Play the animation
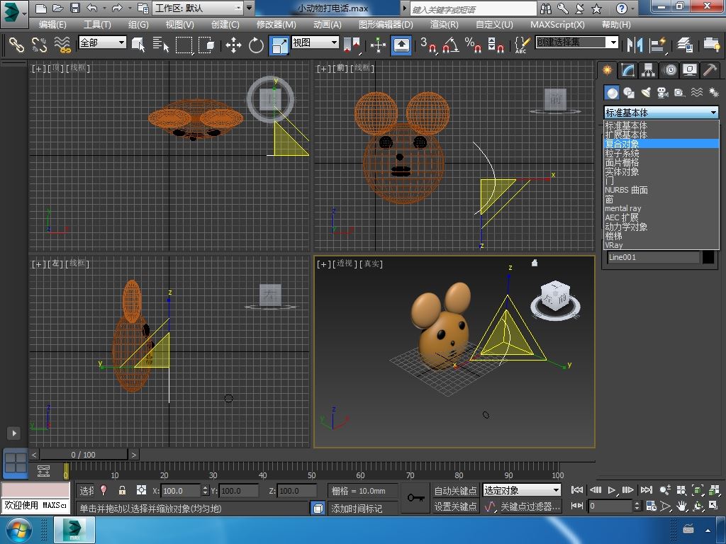726x544 pixels. click(x=612, y=490)
